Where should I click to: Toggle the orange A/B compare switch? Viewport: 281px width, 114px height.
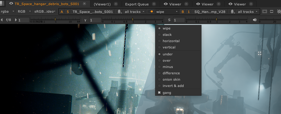pyautogui.click(x=151, y=11)
